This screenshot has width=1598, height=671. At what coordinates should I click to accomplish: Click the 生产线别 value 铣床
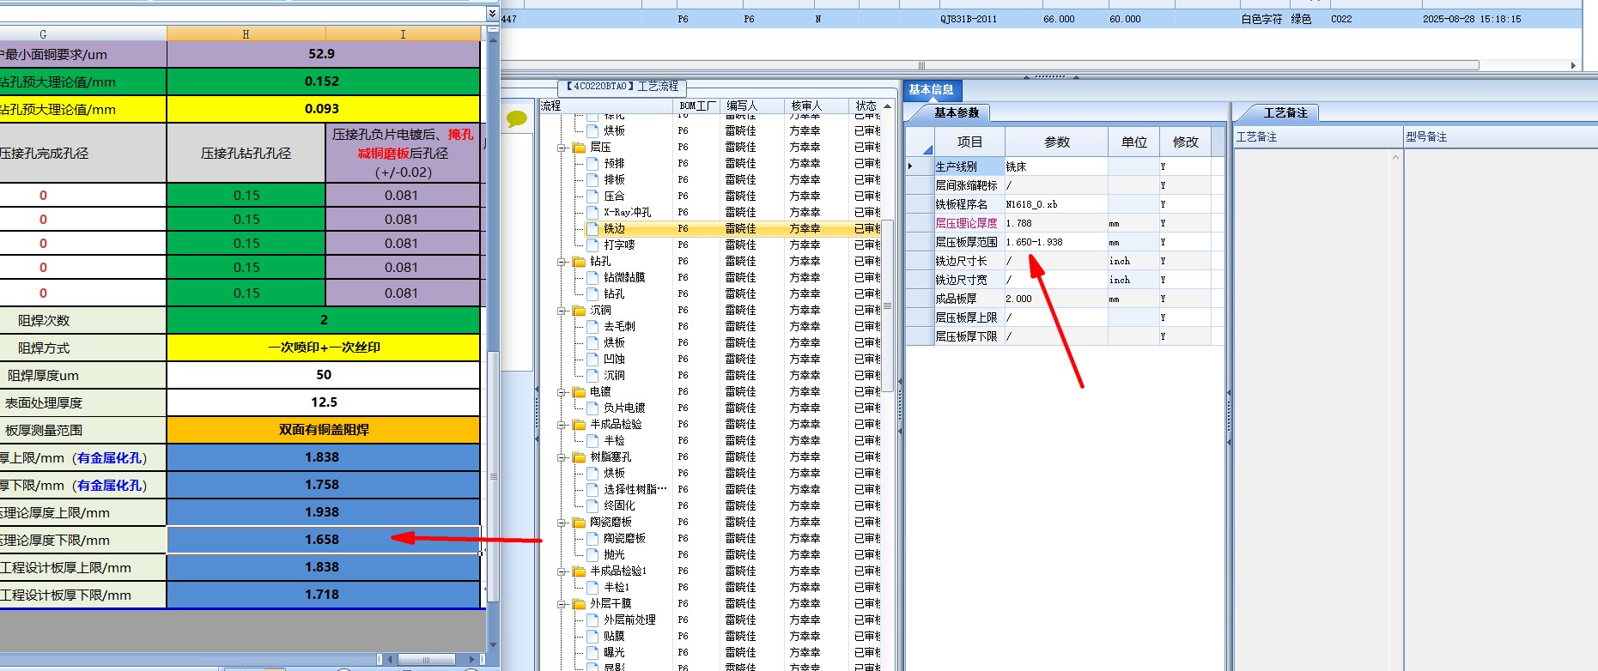tap(1056, 166)
